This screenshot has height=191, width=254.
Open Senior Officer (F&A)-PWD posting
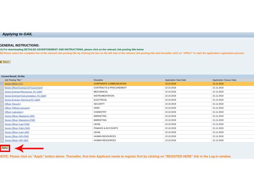coord(17,128)
